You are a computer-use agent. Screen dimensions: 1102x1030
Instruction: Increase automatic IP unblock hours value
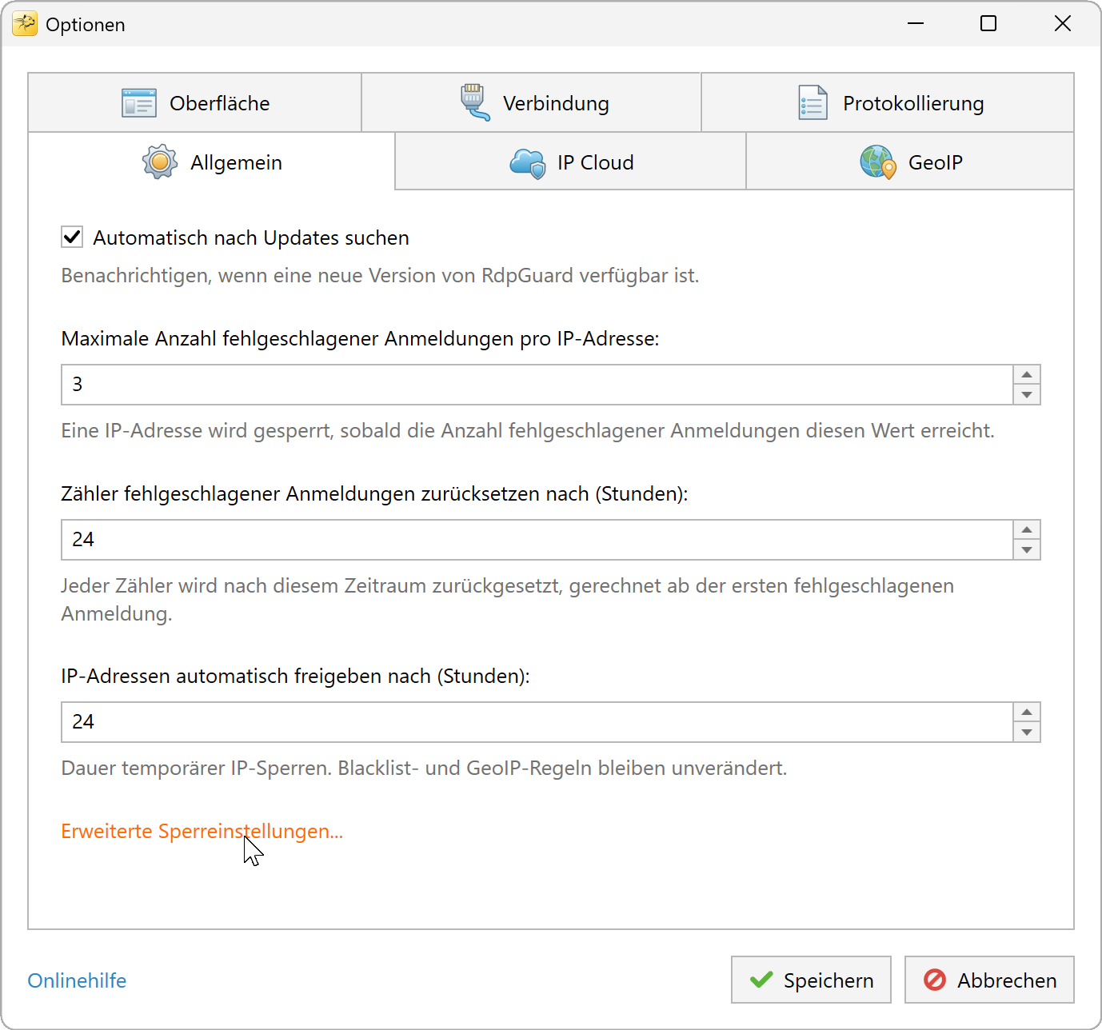pyautogui.click(x=1027, y=712)
